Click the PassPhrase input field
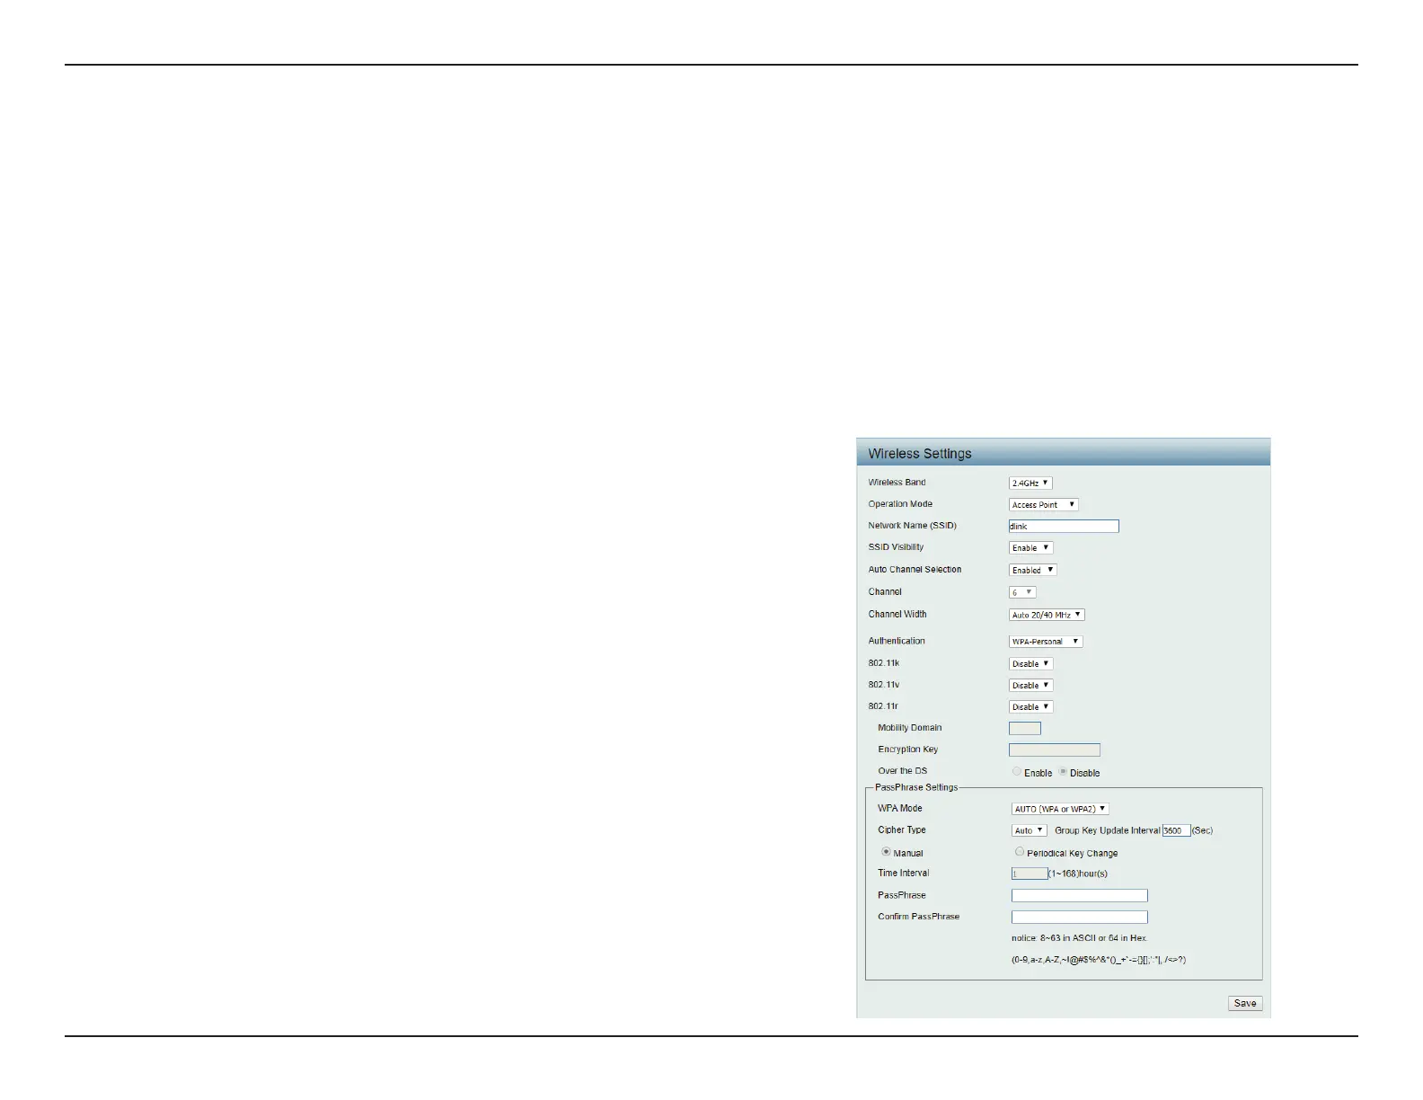Viewport: 1423px width, 1100px height. (x=1080, y=895)
